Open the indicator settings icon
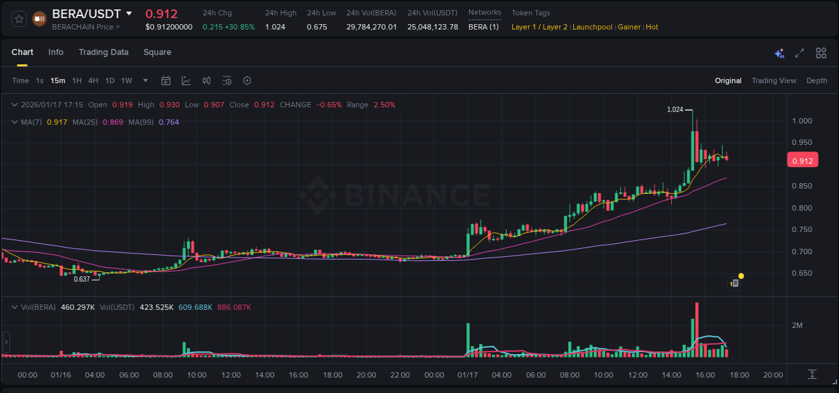Image resolution: width=839 pixels, height=393 pixels. tap(227, 80)
